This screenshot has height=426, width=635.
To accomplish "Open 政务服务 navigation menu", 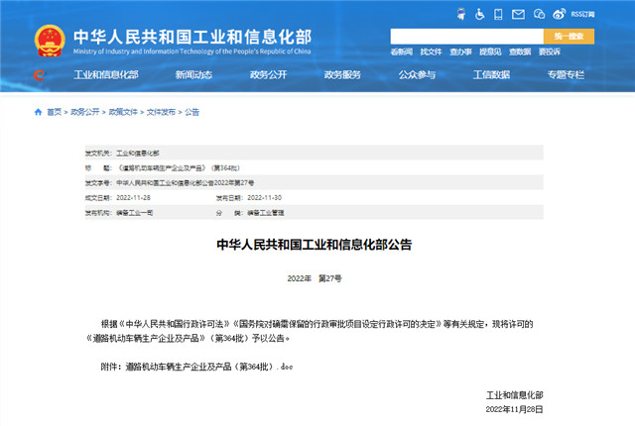I will click(x=342, y=74).
